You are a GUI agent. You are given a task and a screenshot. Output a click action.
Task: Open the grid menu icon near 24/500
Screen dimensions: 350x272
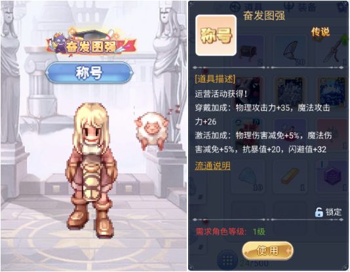point(227,260)
